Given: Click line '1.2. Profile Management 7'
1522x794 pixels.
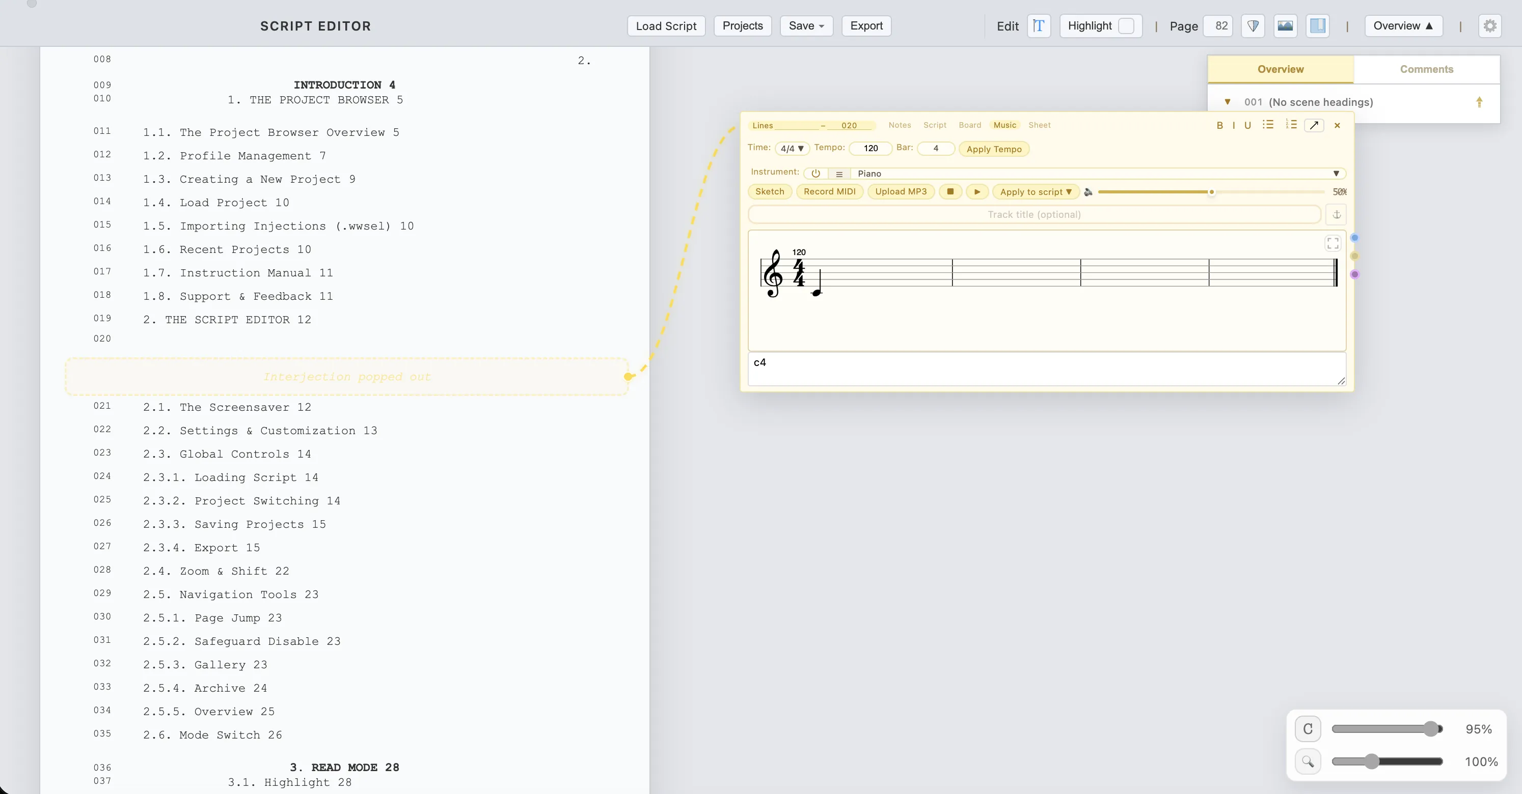Looking at the screenshot, I should (x=234, y=156).
